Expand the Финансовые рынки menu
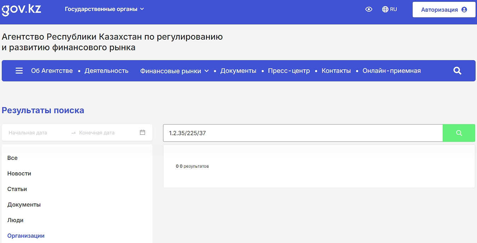 [x=174, y=71]
